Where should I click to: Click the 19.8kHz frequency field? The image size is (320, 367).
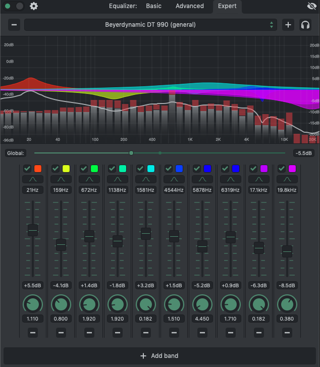[x=287, y=190]
